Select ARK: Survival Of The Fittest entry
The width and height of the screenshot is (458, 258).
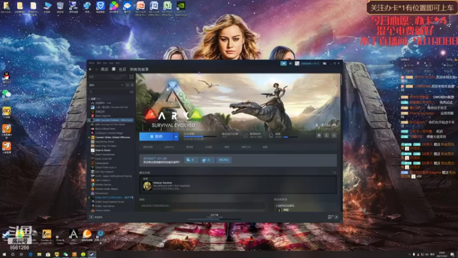(111, 124)
